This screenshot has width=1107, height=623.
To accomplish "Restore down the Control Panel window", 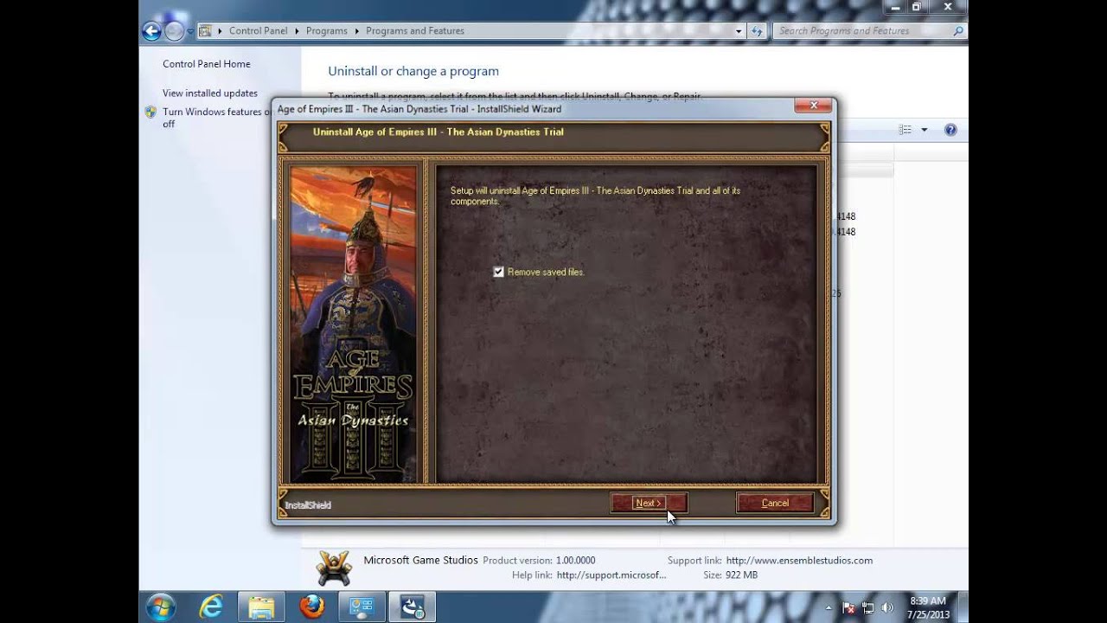I will [x=916, y=7].
